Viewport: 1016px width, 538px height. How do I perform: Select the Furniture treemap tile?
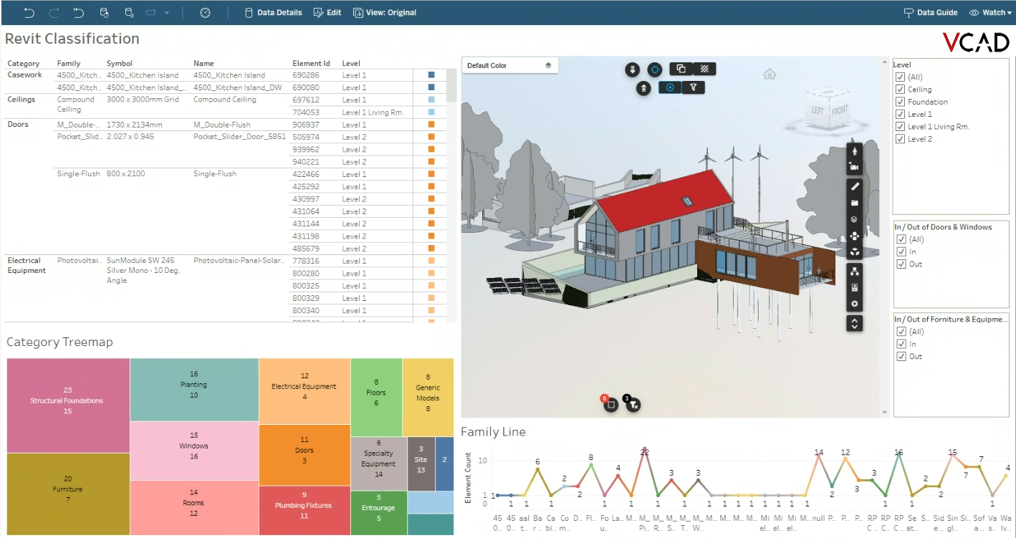[68, 494]
